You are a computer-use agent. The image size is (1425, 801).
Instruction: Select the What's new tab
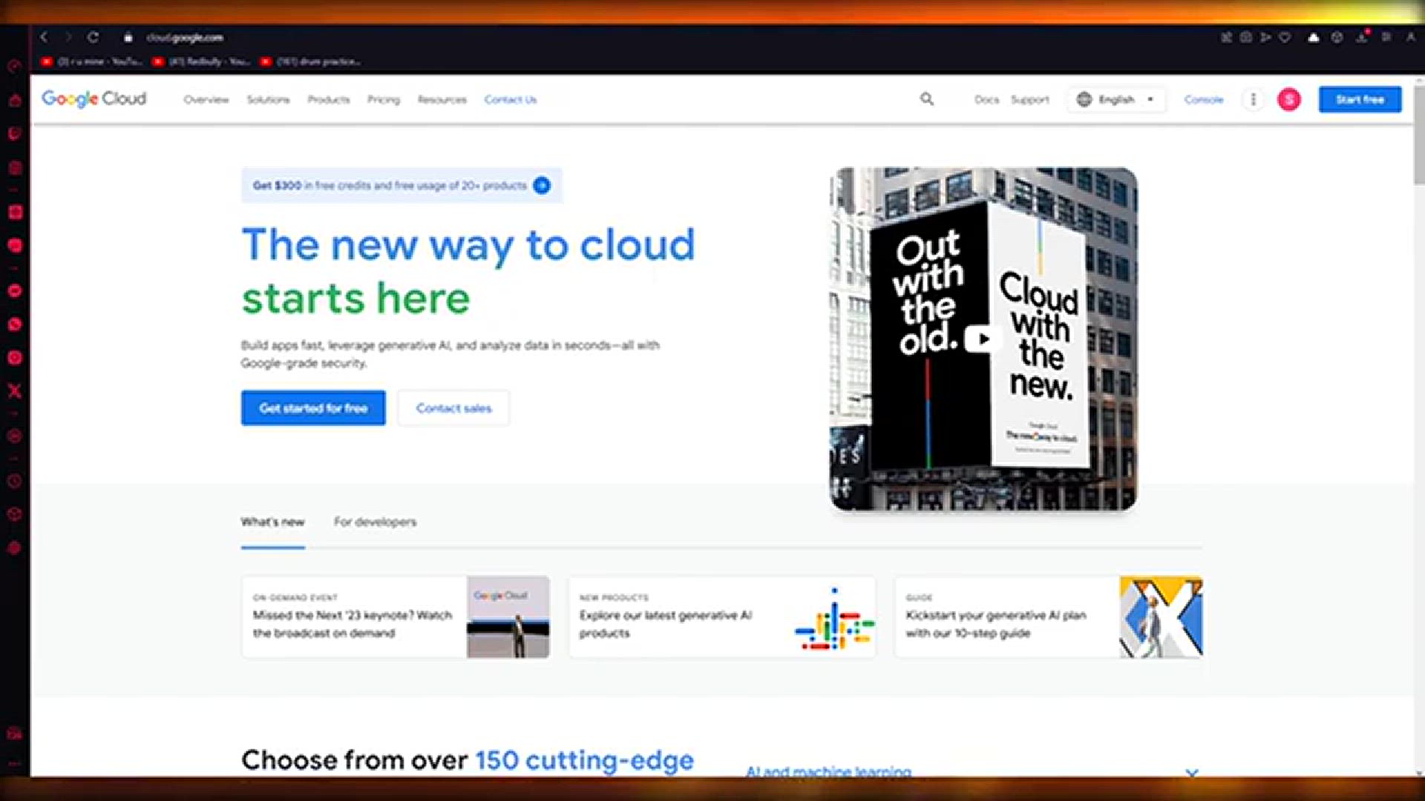click(x=272, y=522)
